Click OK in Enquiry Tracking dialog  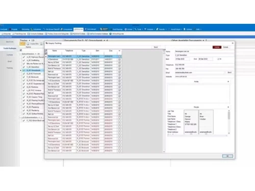[x=227, y=156]
